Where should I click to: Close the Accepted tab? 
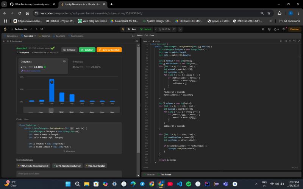tap(35, 36)
